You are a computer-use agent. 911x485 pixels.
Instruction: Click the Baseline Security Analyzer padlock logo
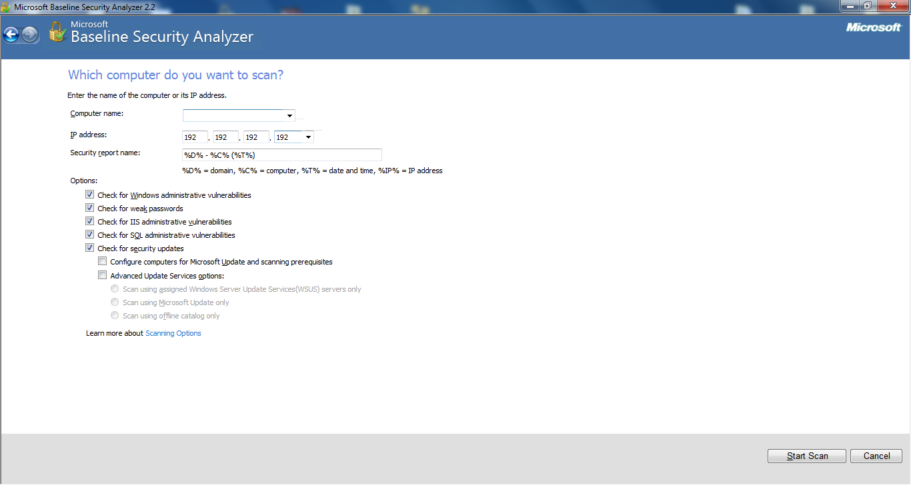(57, 32)
